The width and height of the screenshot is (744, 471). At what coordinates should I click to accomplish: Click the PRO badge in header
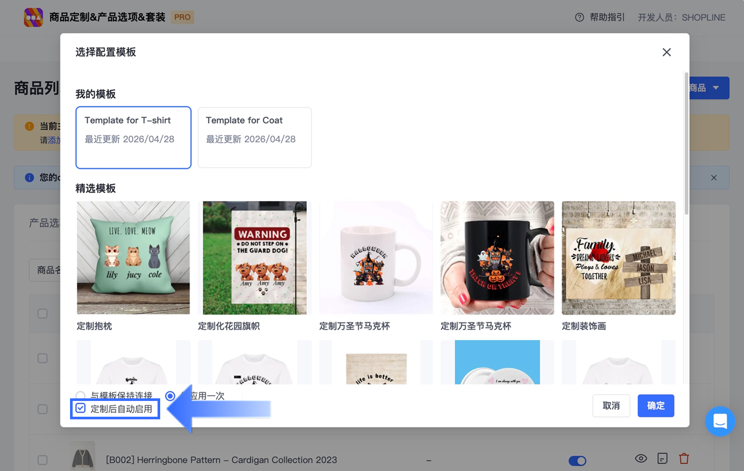click(x=182, y=17)
